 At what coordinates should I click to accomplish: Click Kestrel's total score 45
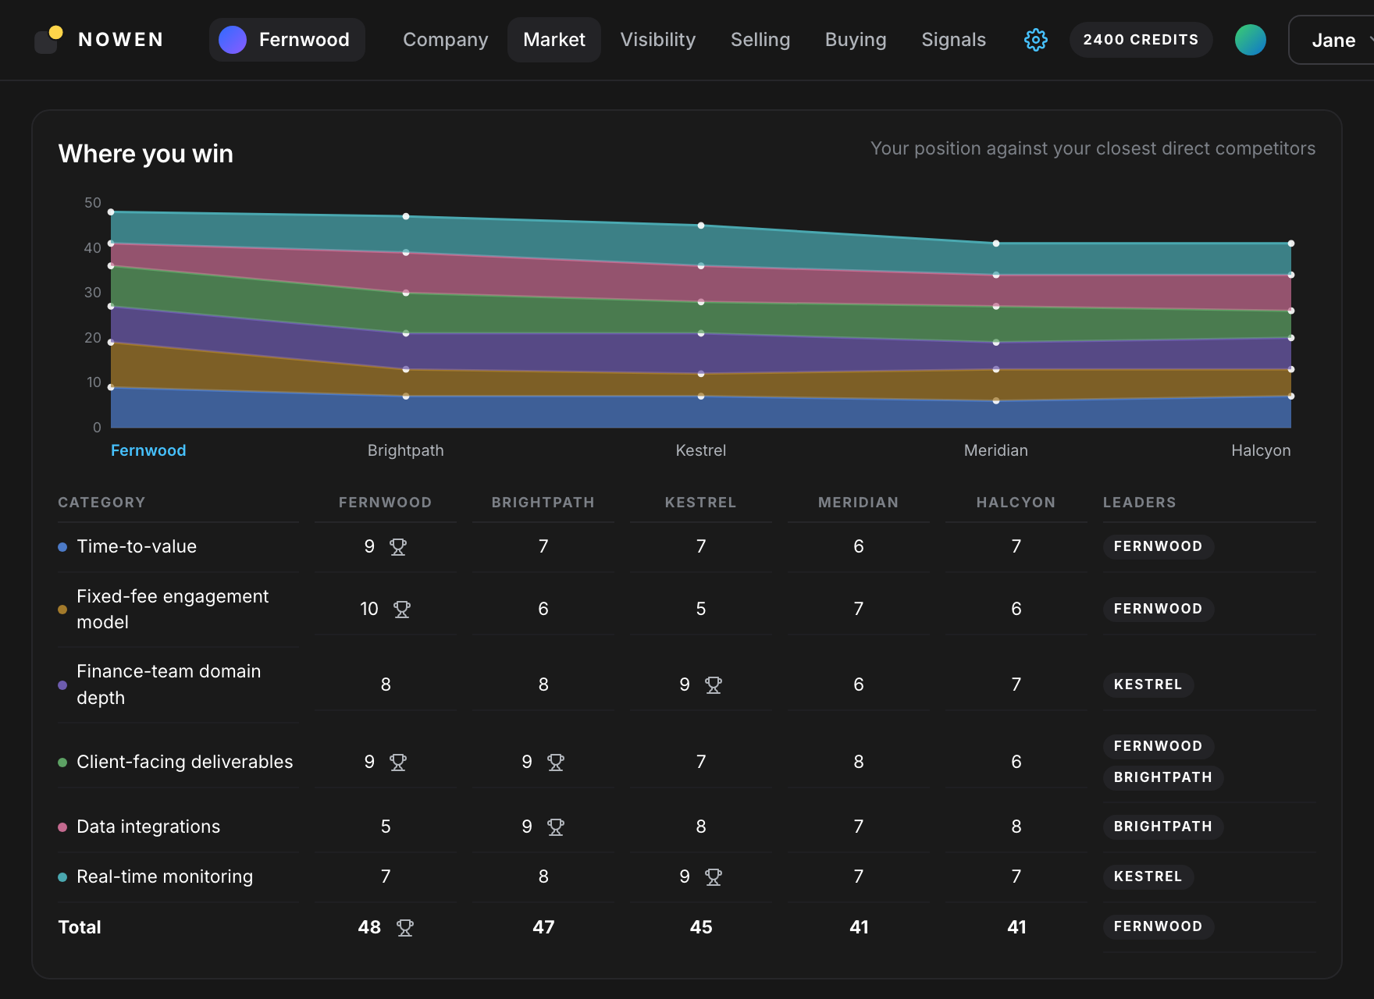coord(701,927)
